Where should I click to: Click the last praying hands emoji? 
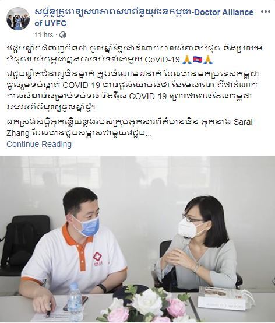click(x=208, y=59)
